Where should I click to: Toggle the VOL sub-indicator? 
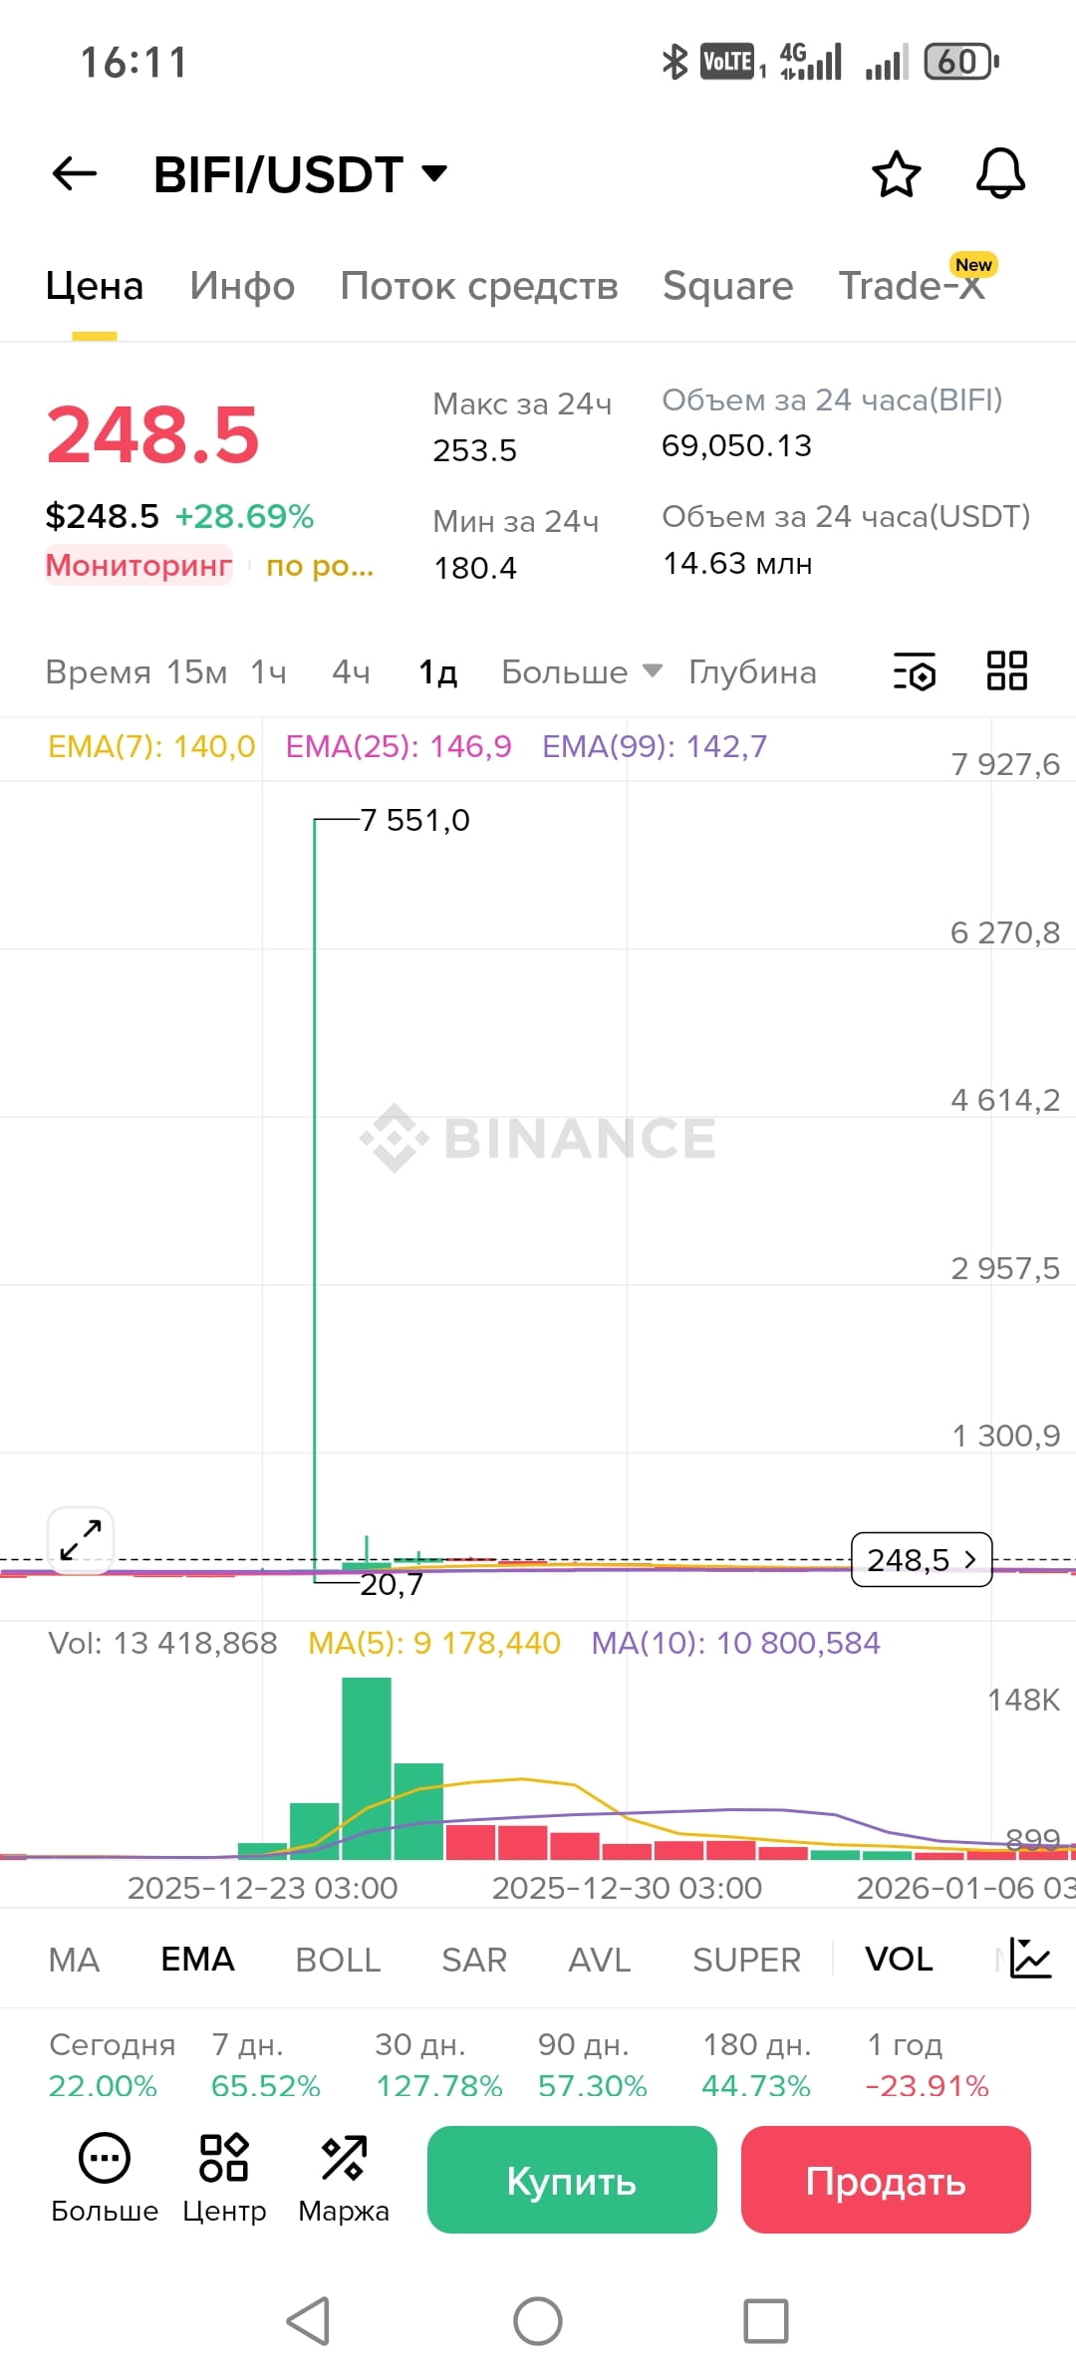(x=899, y=1959)
